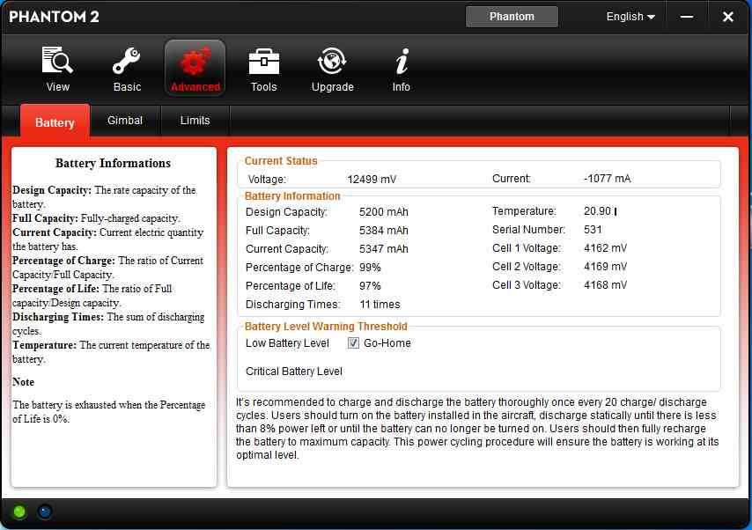Image resolution: width=752 pixels, height=530 pixels.
Task: Open the View magnifier icon
Action: click(57, 62)
